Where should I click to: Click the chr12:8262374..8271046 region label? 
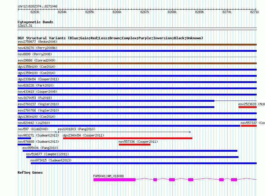(x=38, y=6)
